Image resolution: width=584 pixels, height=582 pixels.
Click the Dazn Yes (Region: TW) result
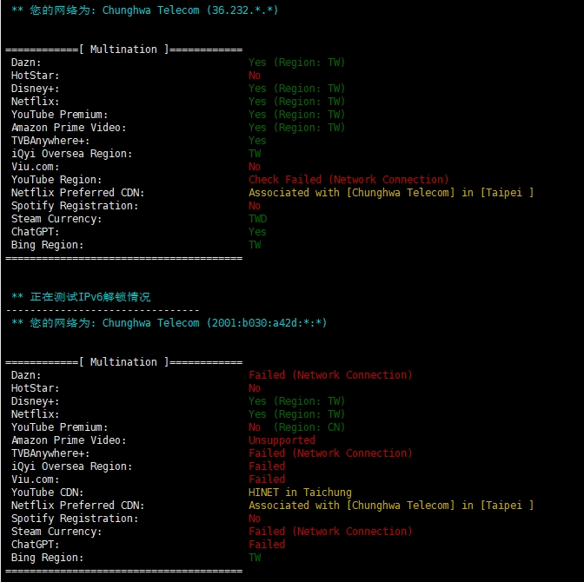tap(296, 63)
